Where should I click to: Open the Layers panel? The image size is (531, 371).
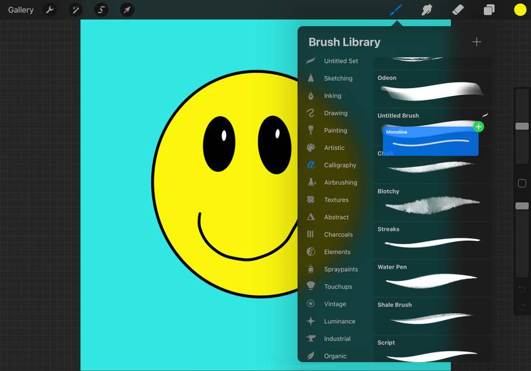(489, 10)
